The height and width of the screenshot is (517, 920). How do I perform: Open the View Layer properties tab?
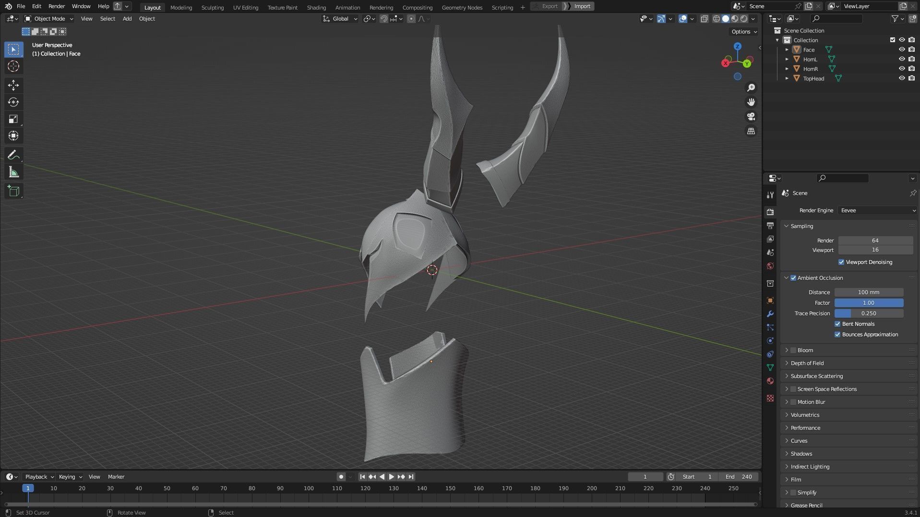point(770,239)
